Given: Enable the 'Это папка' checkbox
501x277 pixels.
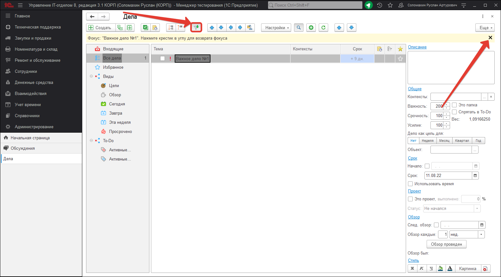Looking at the screenshot, I should click(454, 105).
